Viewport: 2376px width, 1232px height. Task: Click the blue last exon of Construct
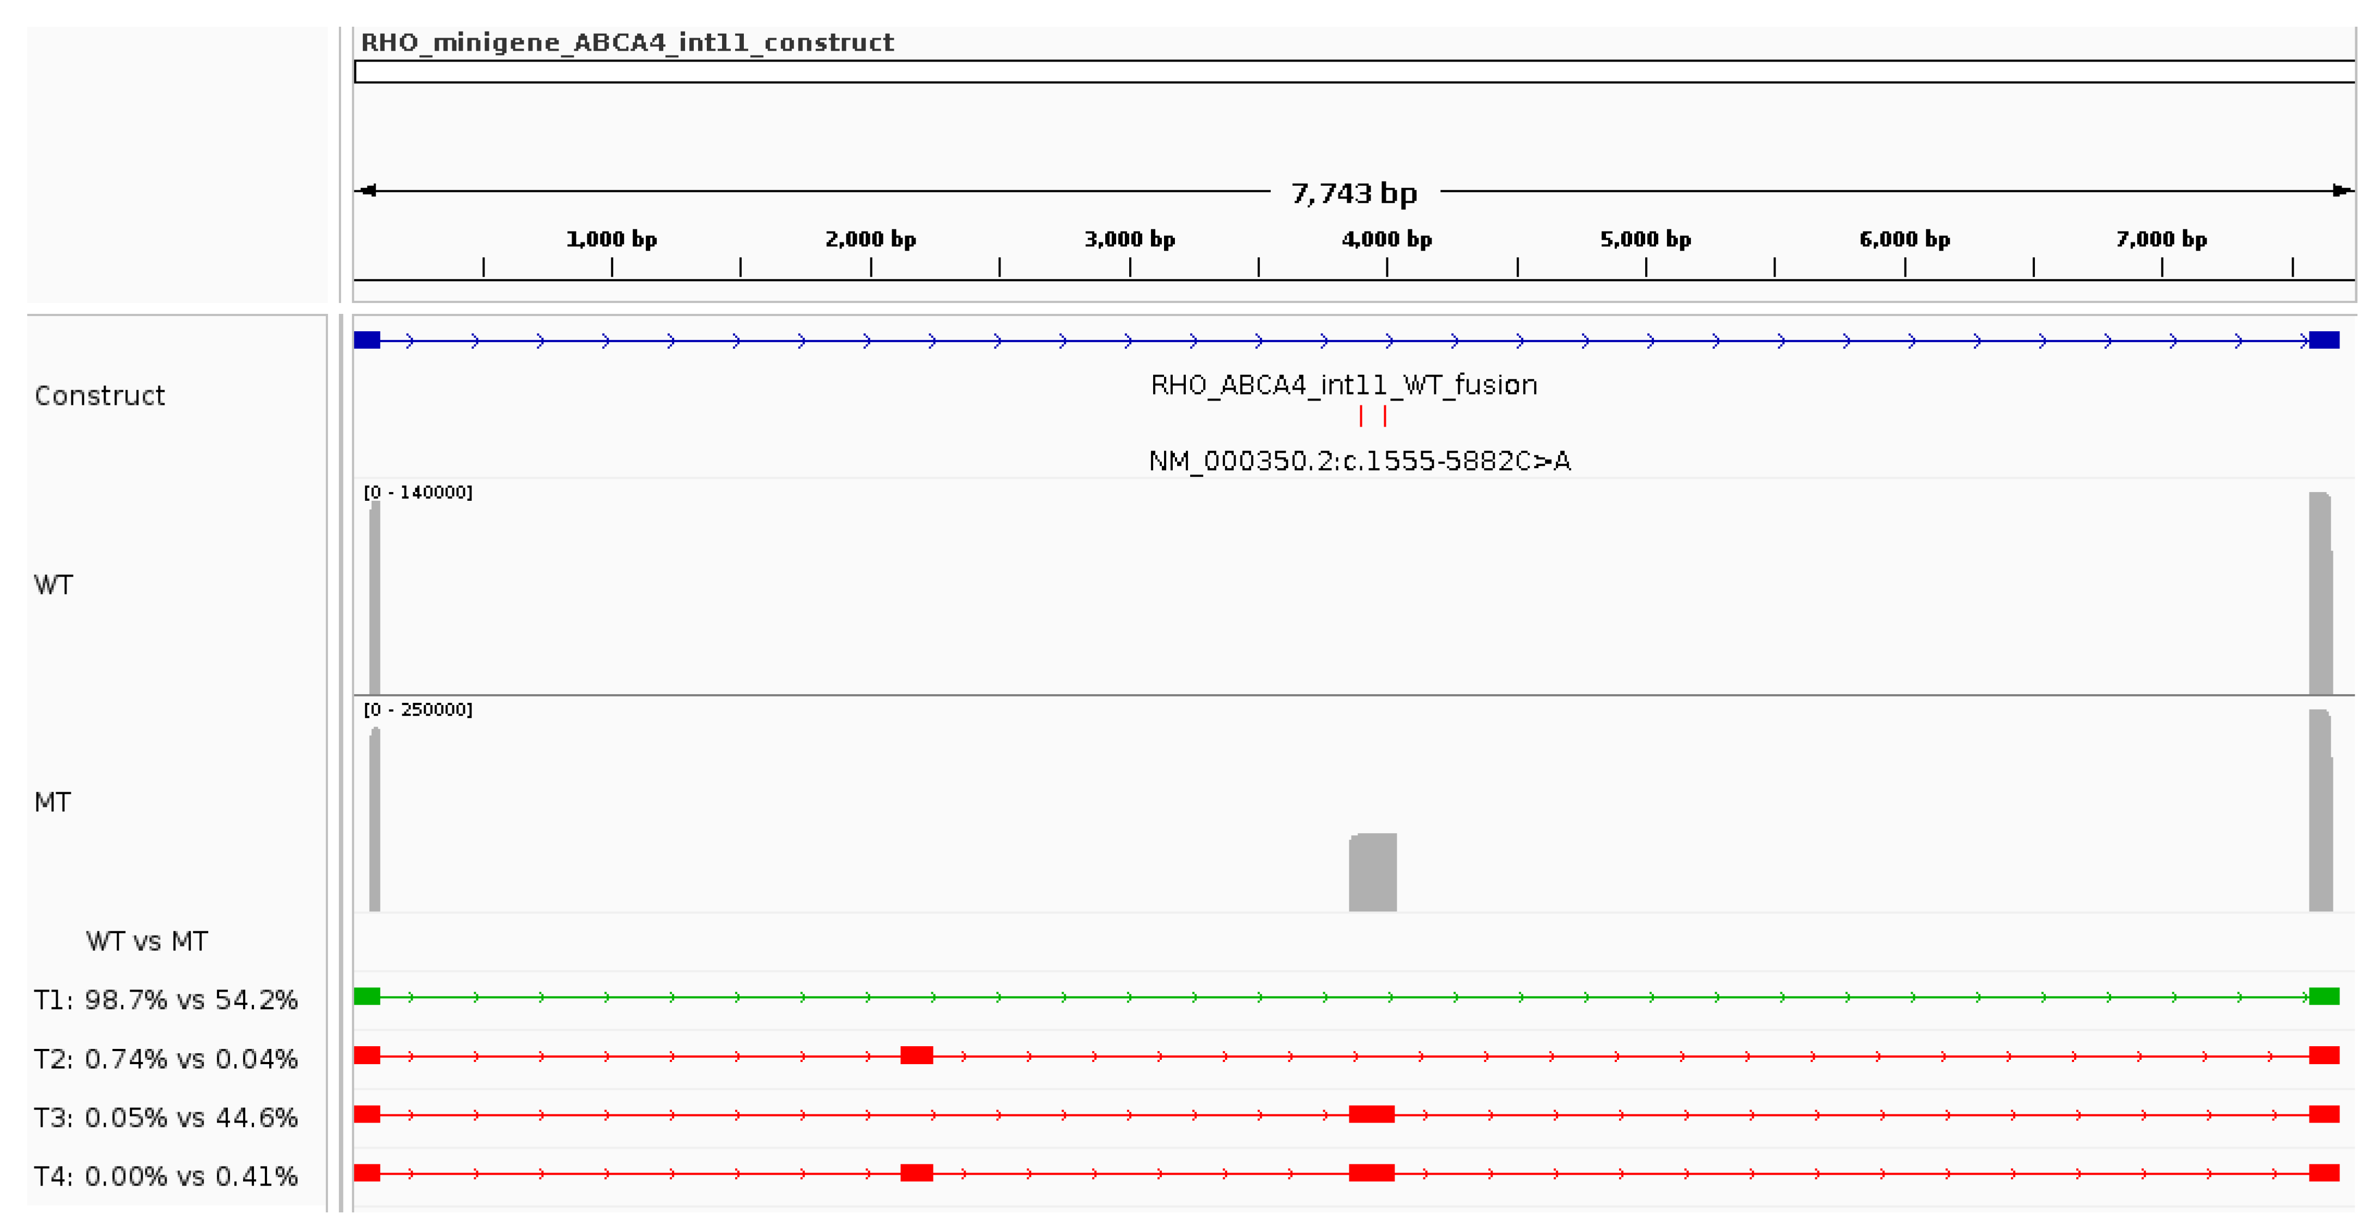(x=2324, y=340)
